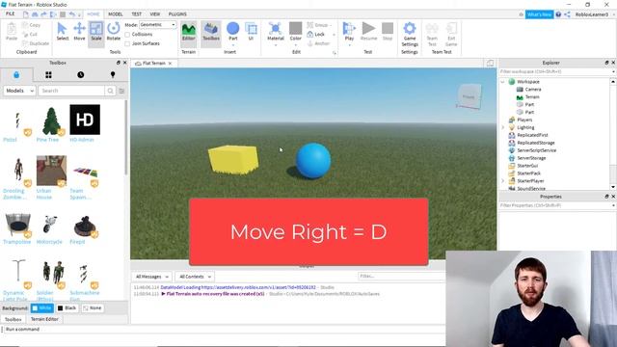Image resolution: width=617 pixels, height=347 pixels.
Task: Open the All Messages dropdown
Action: [152, 277]
